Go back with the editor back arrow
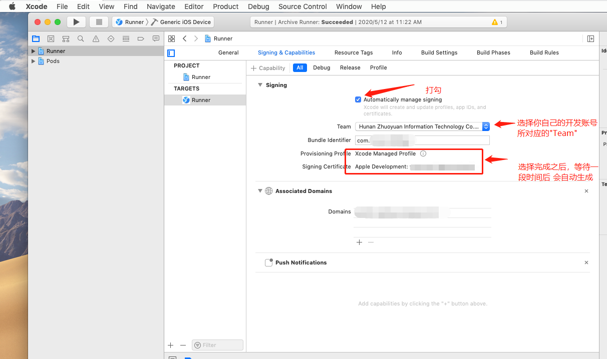This screenshot has height=359, width=607. [185, 38]
